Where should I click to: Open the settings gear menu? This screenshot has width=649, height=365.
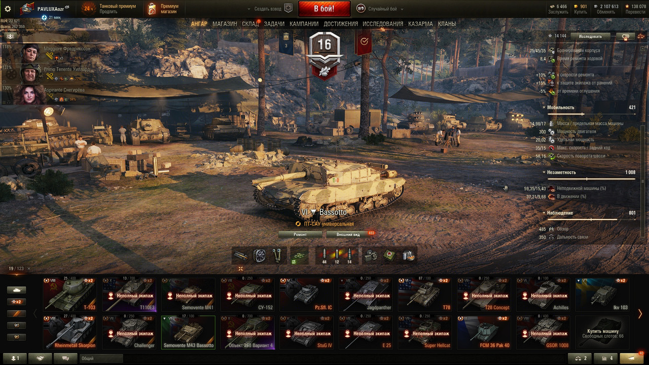[x=8, y=9]
